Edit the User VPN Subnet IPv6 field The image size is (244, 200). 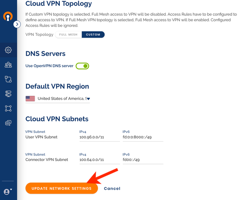(x=143, y=137)
